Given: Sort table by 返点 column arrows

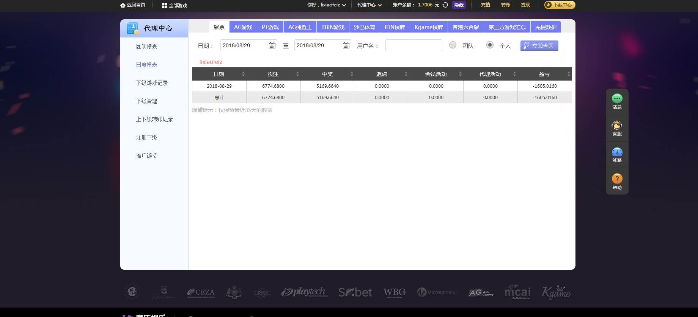Looking at the screenshot, I should 406,74.
